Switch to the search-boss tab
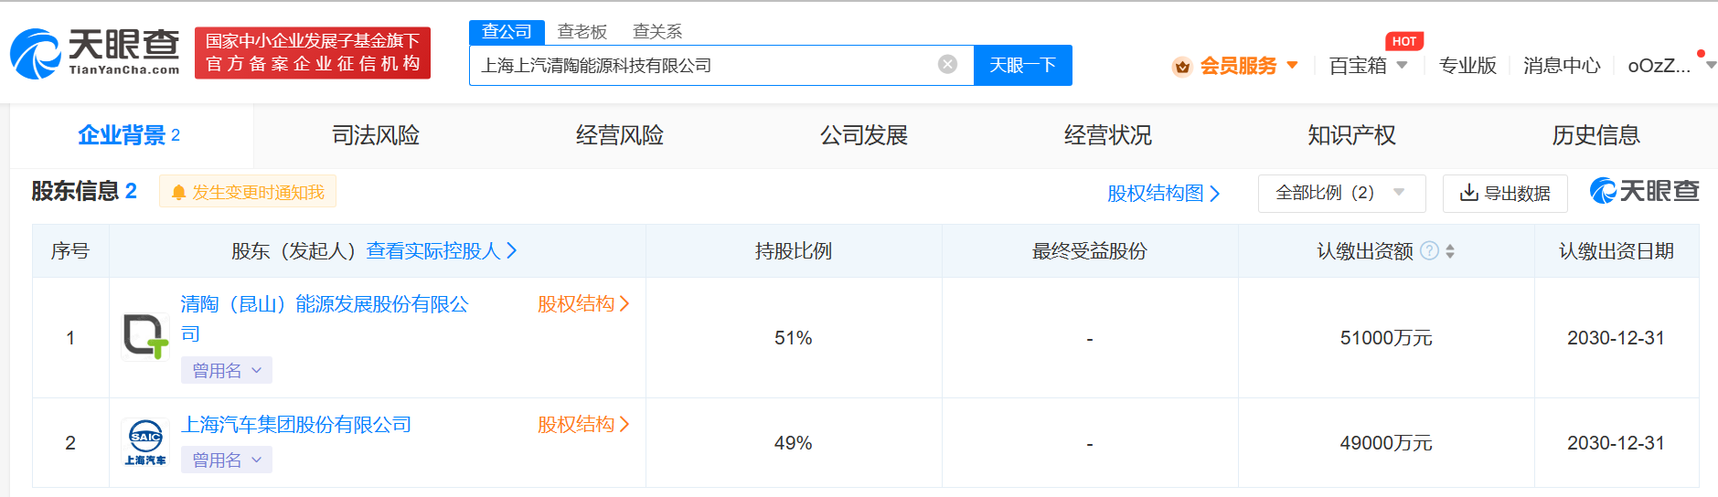1718x497 pixels. [x=582, y=32]
